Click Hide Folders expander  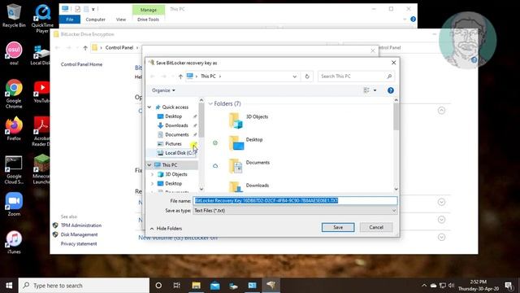pyautogui.click(x=166, y=229)
